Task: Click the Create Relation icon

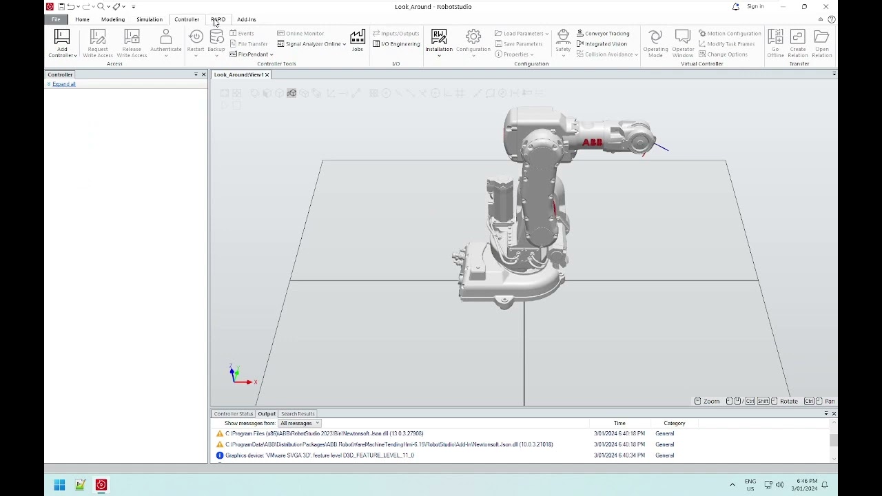Action: click(798, 37)
